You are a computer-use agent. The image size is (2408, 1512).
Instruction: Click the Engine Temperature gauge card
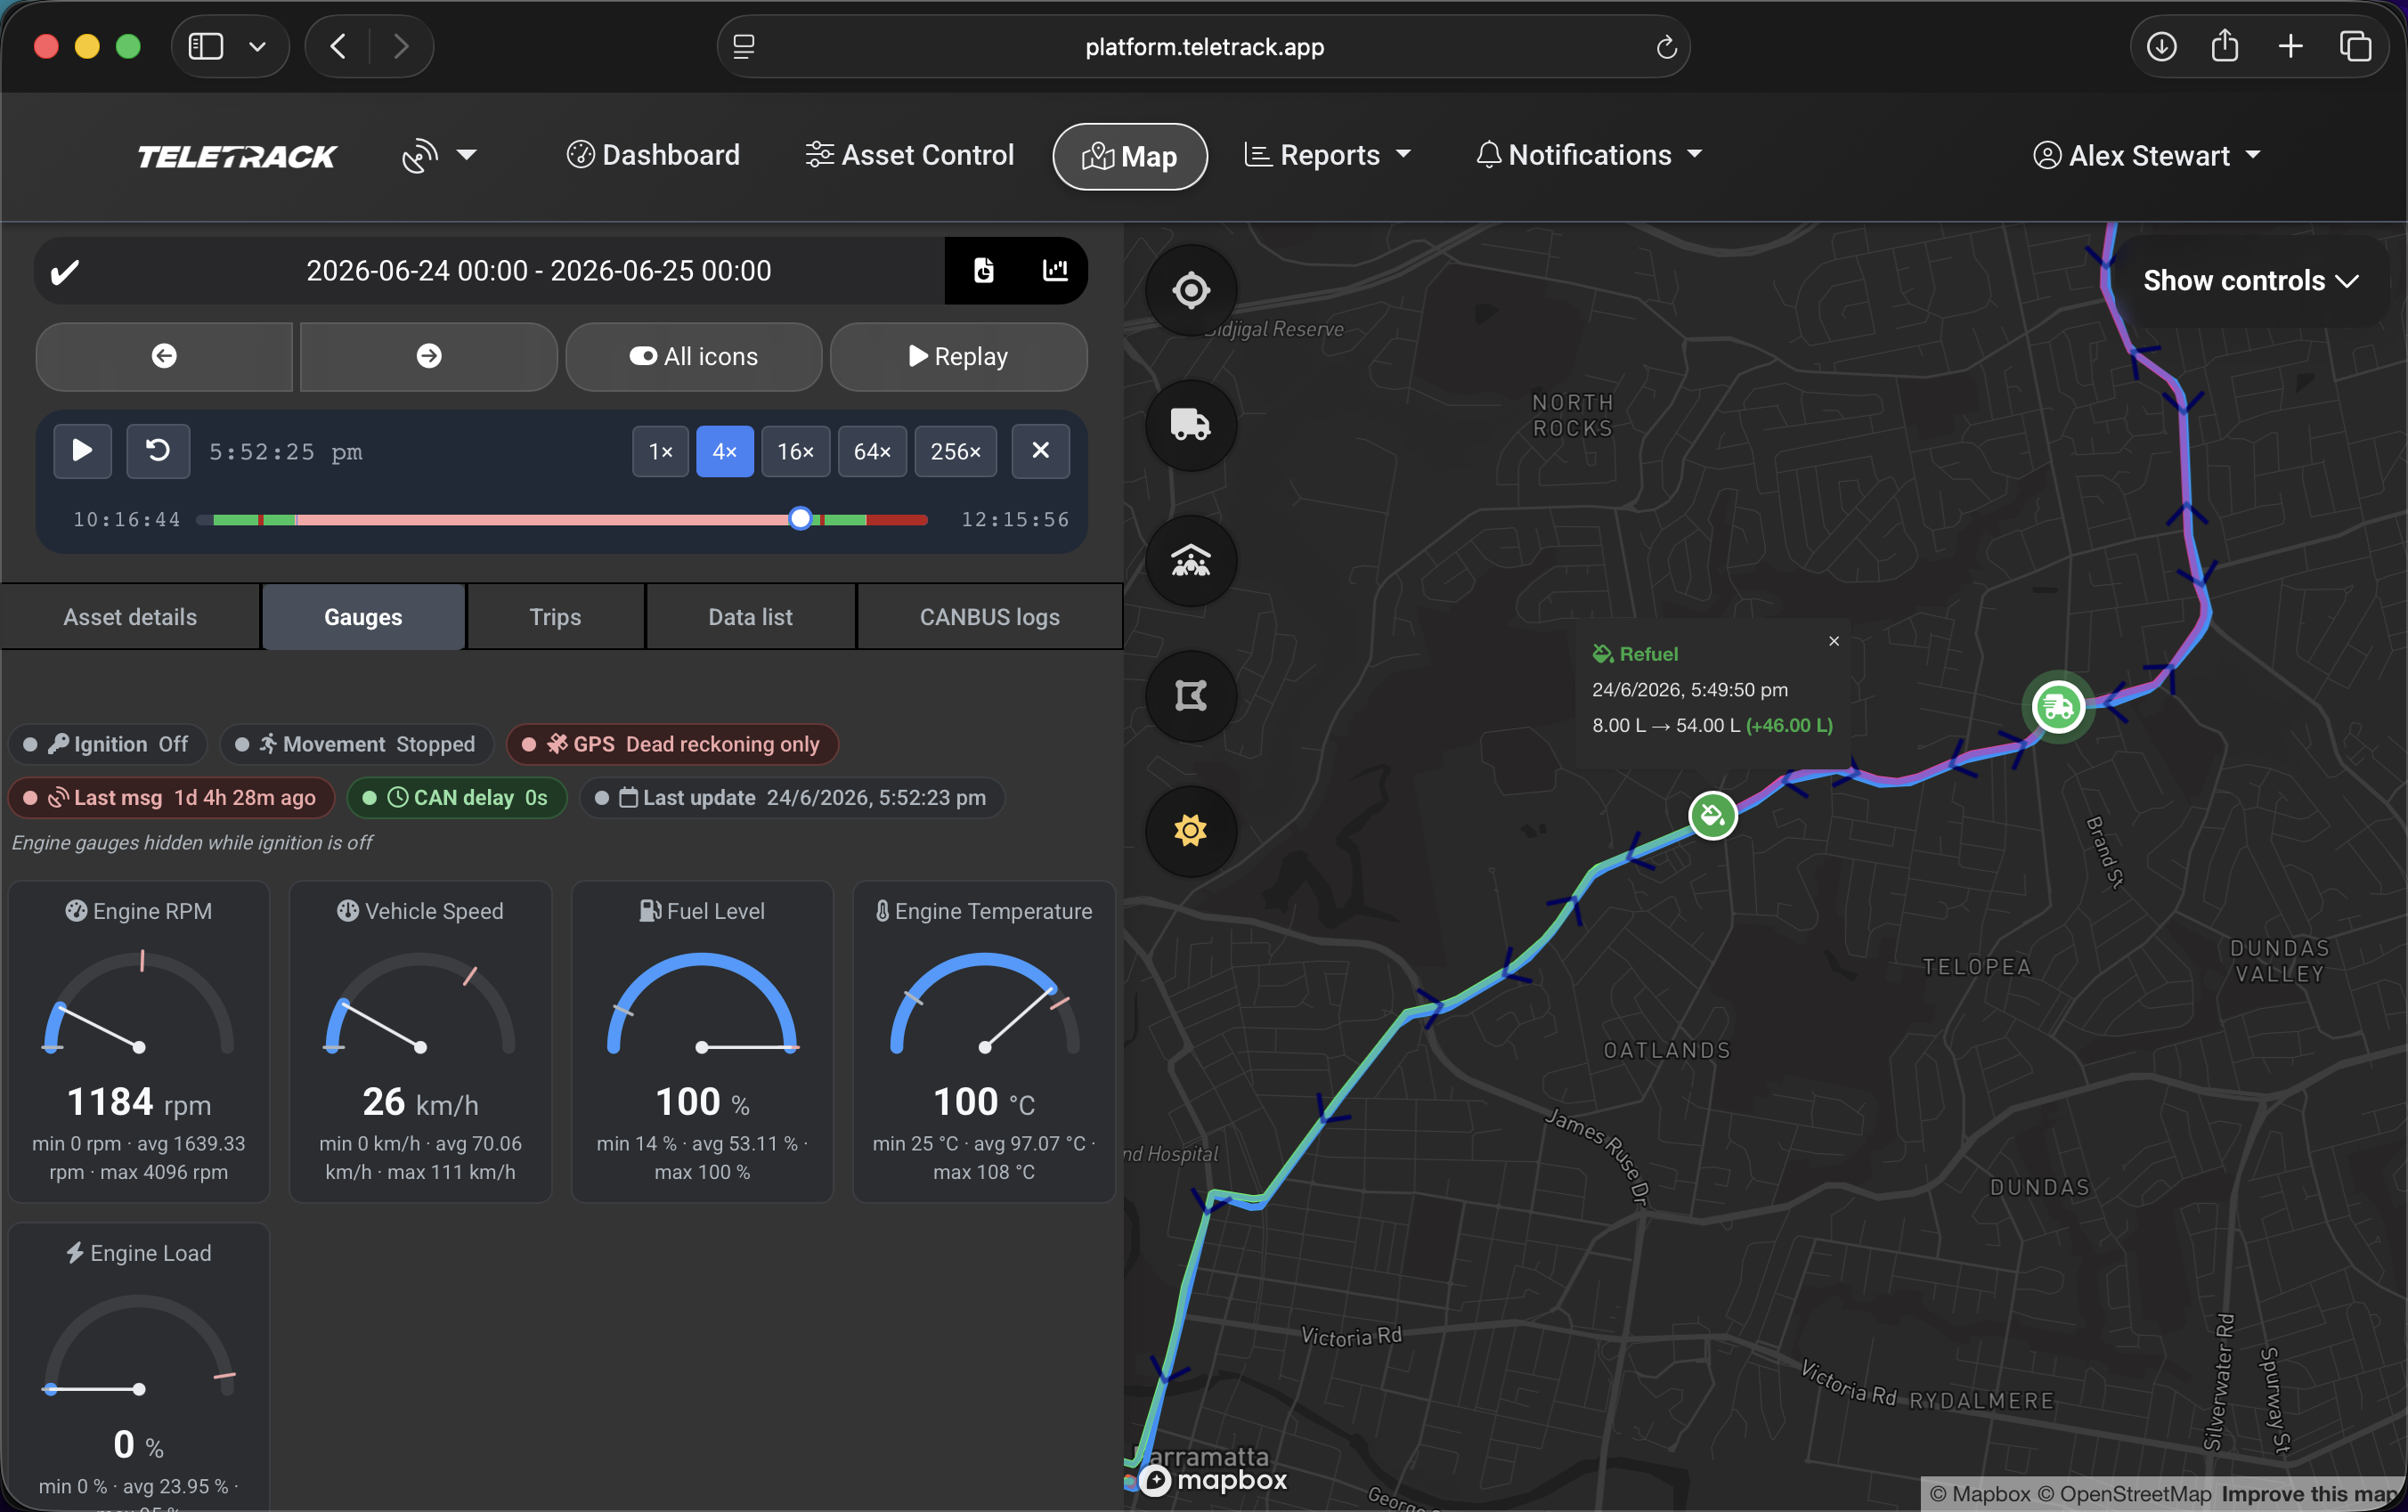tap(984, 1041)
